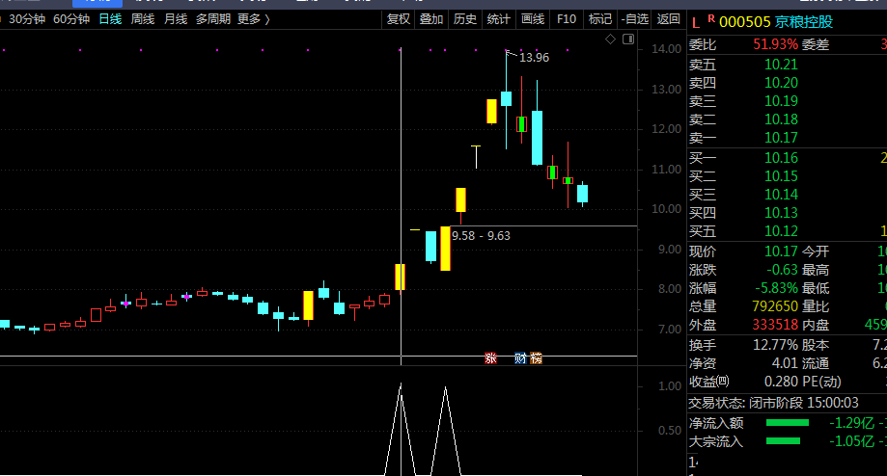Viewport: 887px width, 476px height.
Task: Click the 净资 value 4.01
Action: tap(786, 363)
